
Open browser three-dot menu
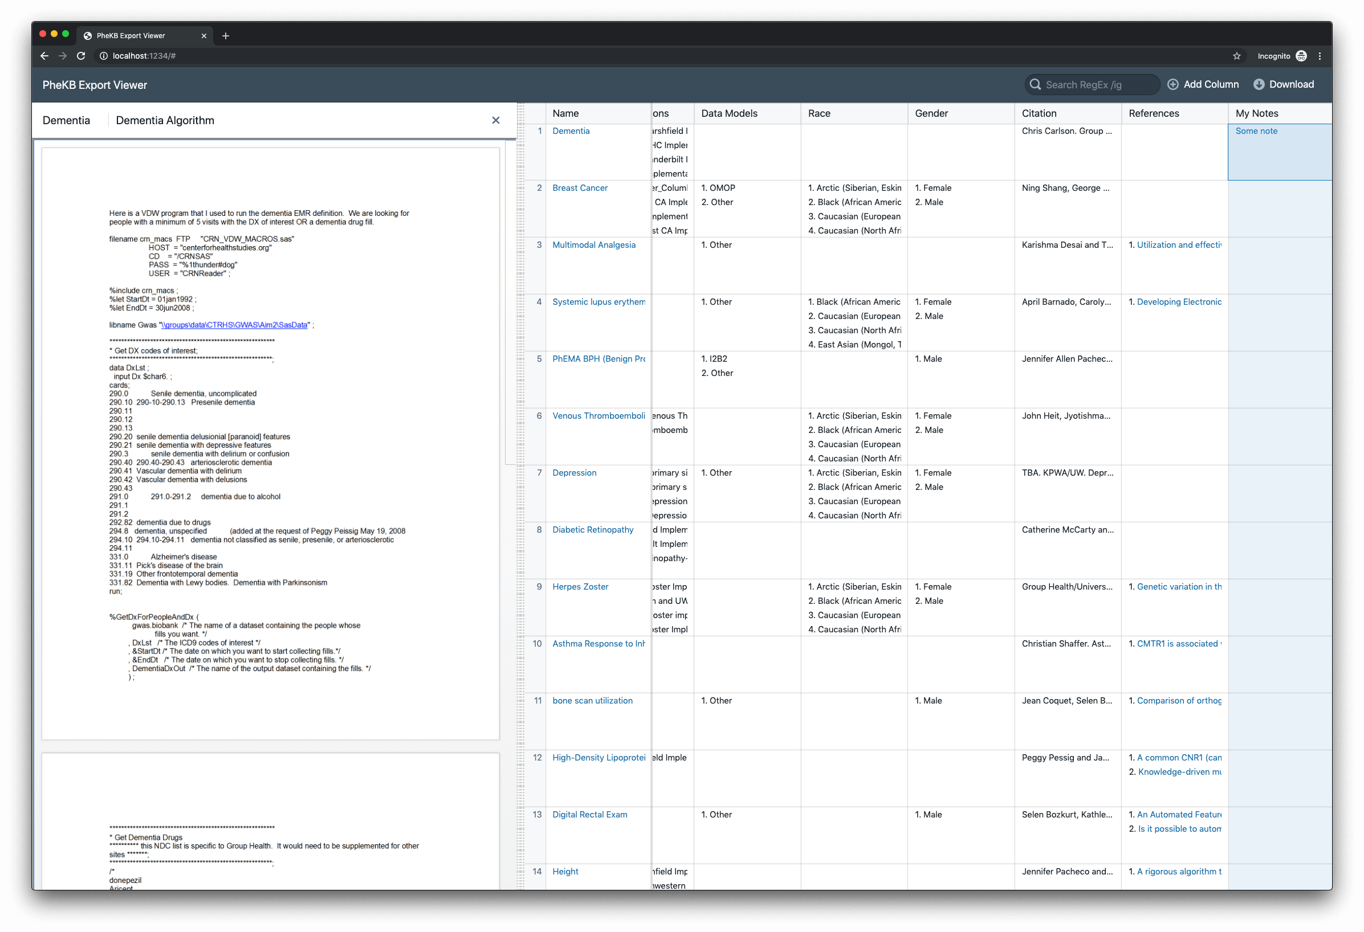tap(1320, 56)
